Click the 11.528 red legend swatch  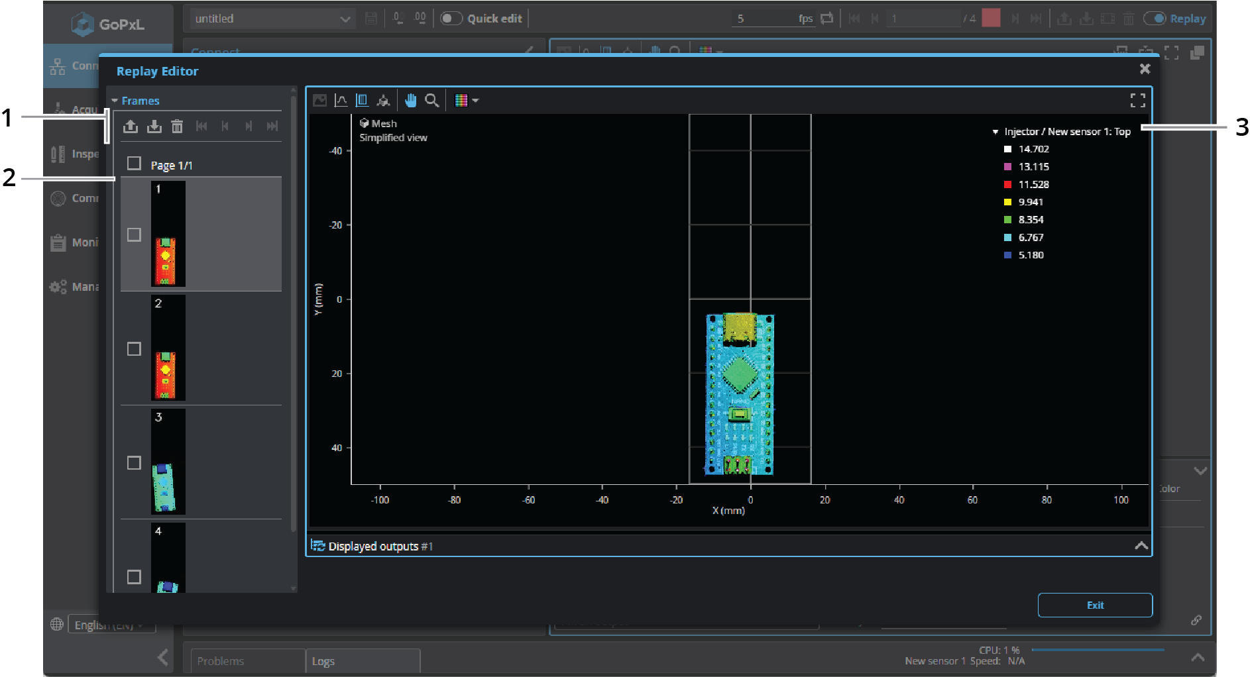[x=1007, y=185]
